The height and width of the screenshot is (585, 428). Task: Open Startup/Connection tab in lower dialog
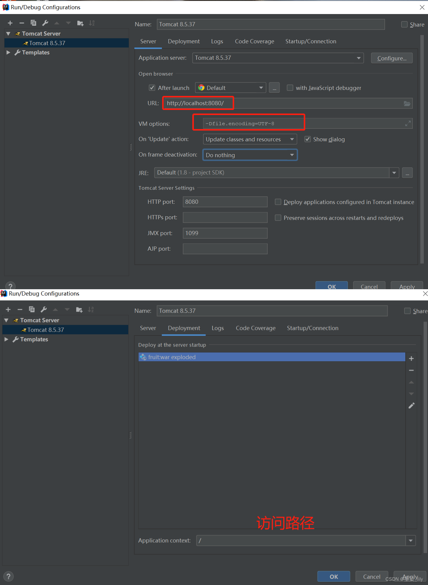pyautogui.click(x=313, y=328)
